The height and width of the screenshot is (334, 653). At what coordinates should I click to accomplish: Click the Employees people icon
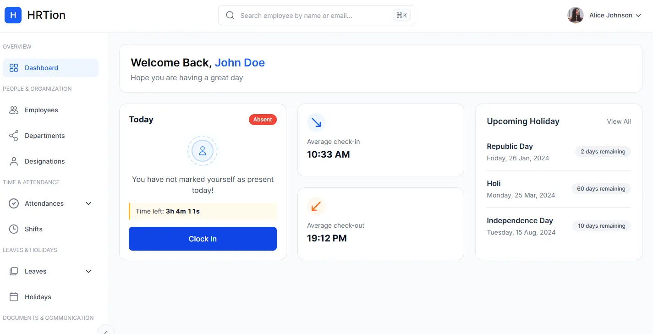(14, 110)
